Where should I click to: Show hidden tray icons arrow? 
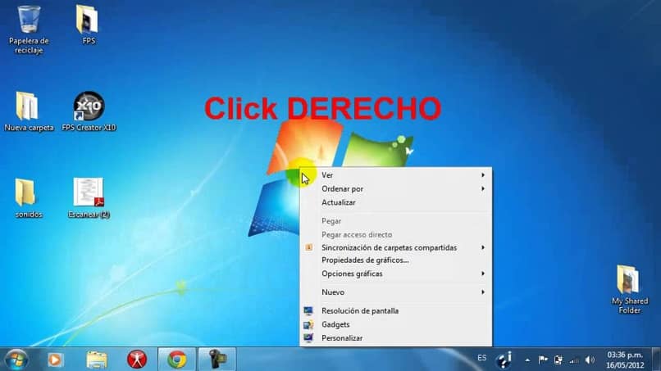[x=527, y=360]
